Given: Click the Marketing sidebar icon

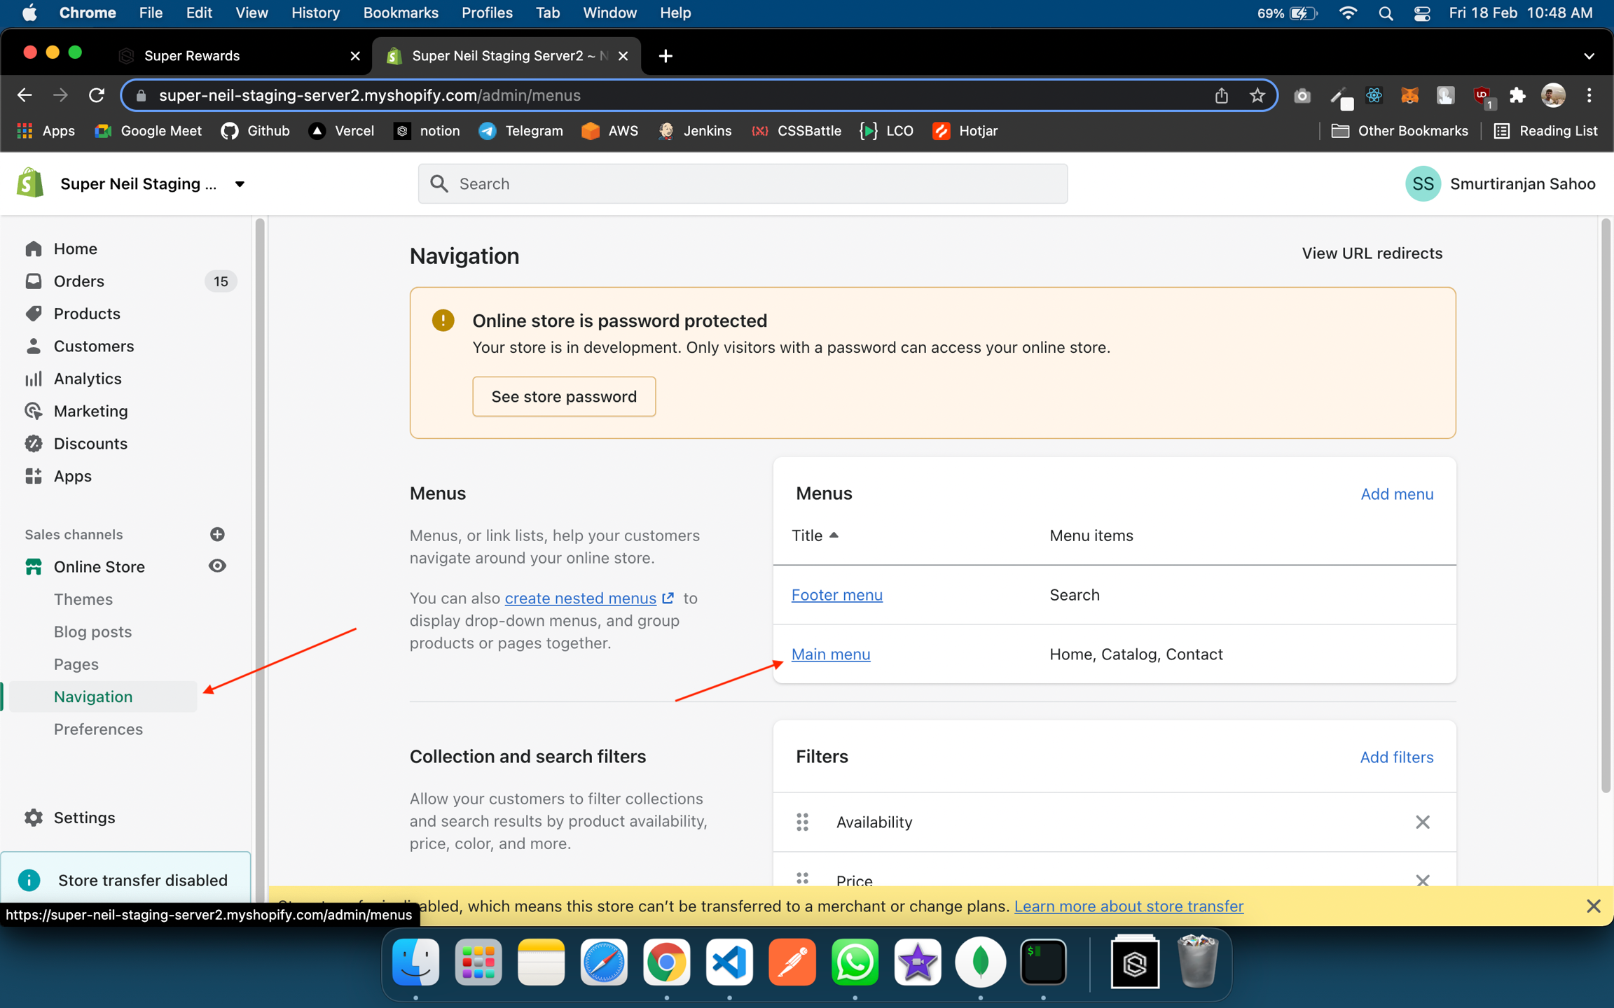Looking at the screenshot, I should 33,411.
